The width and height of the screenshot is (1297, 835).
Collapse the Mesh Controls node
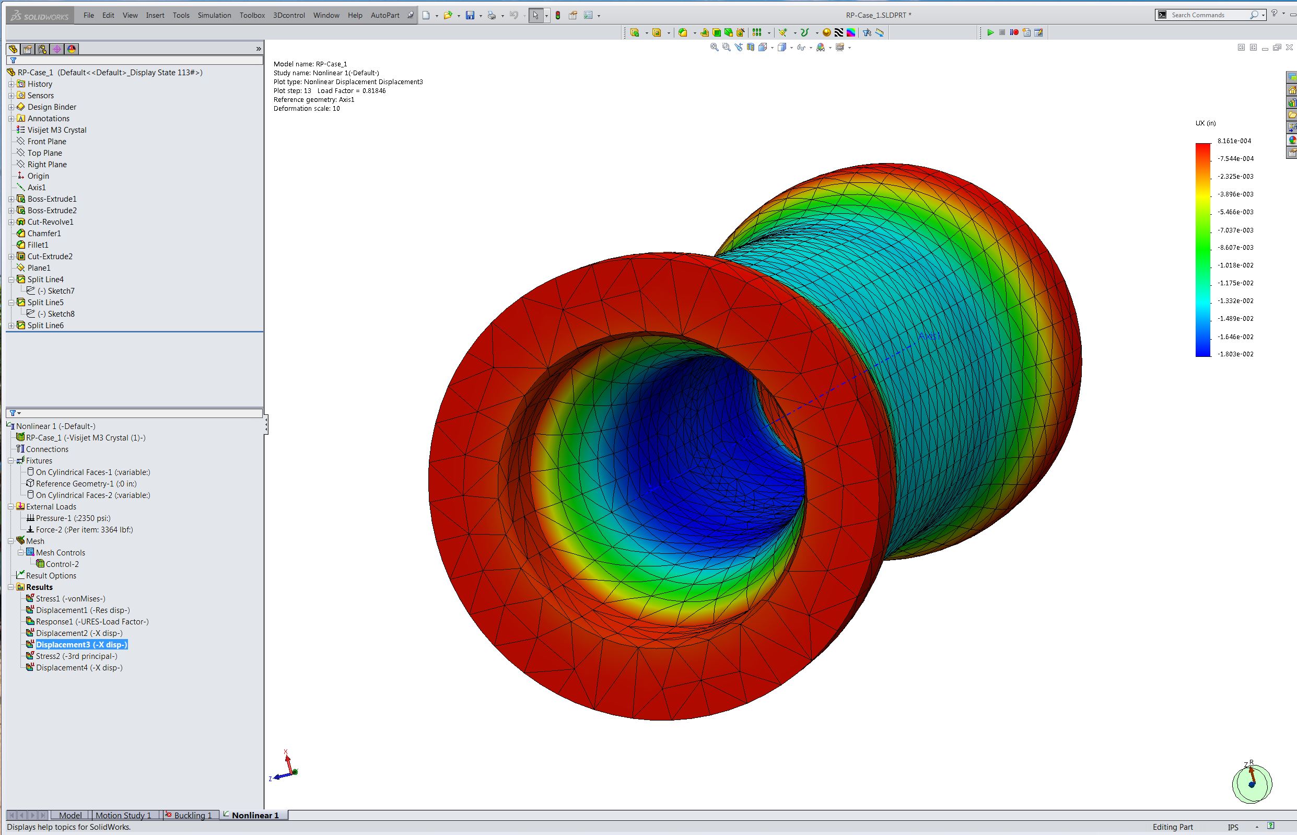(20, 552)
